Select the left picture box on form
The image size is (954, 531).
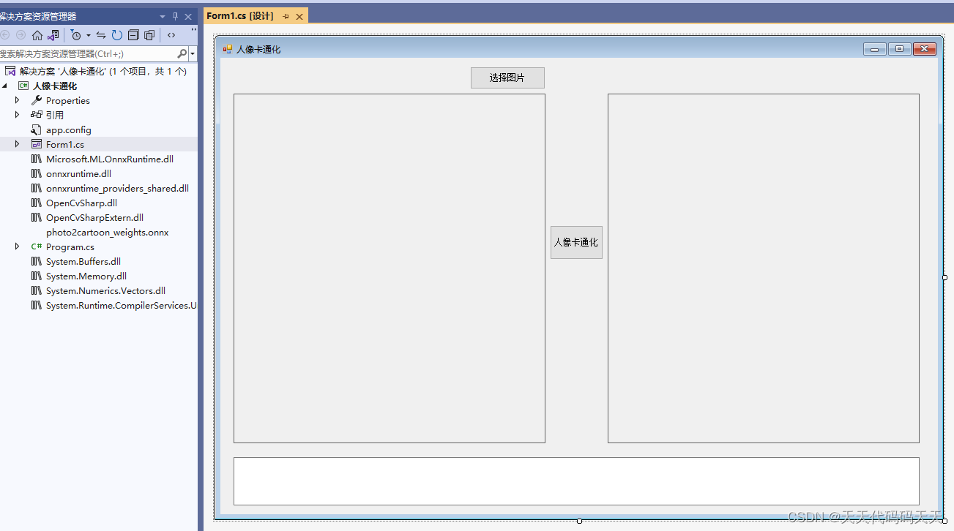click(390, 268)
